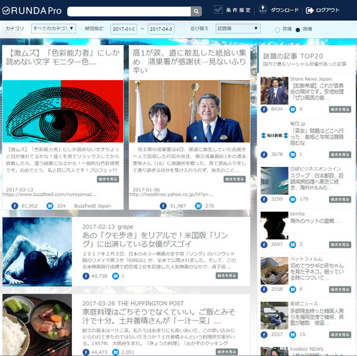The image size is (357, 356).
Task: Open the headlines.yahoo.co.jp URL link
Action: pos(171,194)
